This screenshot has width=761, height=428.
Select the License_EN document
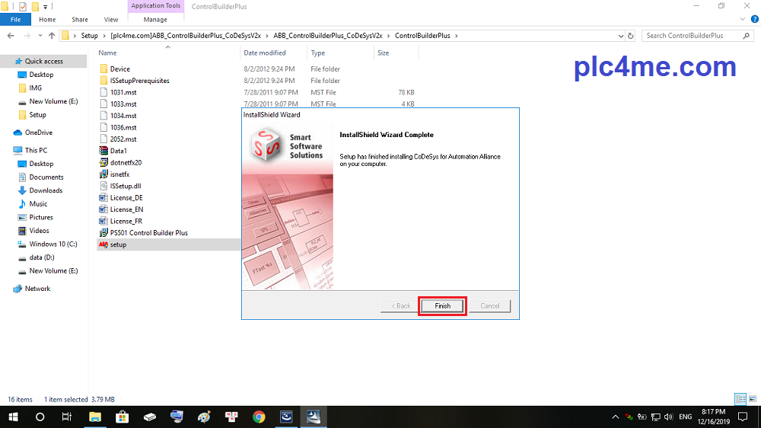pos(126,209)
